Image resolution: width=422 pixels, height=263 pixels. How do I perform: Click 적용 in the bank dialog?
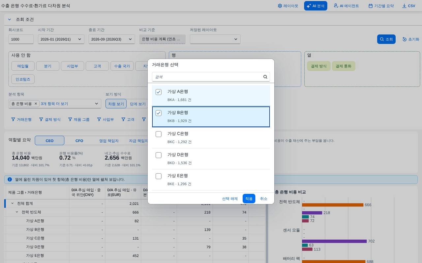pos(249,199)
